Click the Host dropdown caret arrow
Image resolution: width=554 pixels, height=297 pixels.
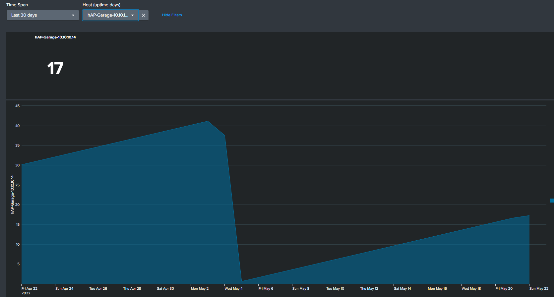click(133, 15)
